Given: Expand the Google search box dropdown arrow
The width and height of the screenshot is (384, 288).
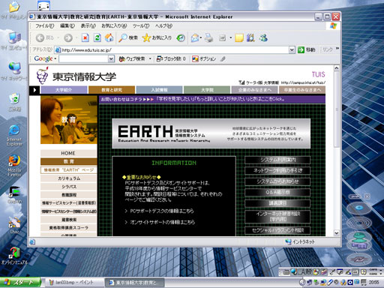Looking at the screenshot, I should point(112,58).
